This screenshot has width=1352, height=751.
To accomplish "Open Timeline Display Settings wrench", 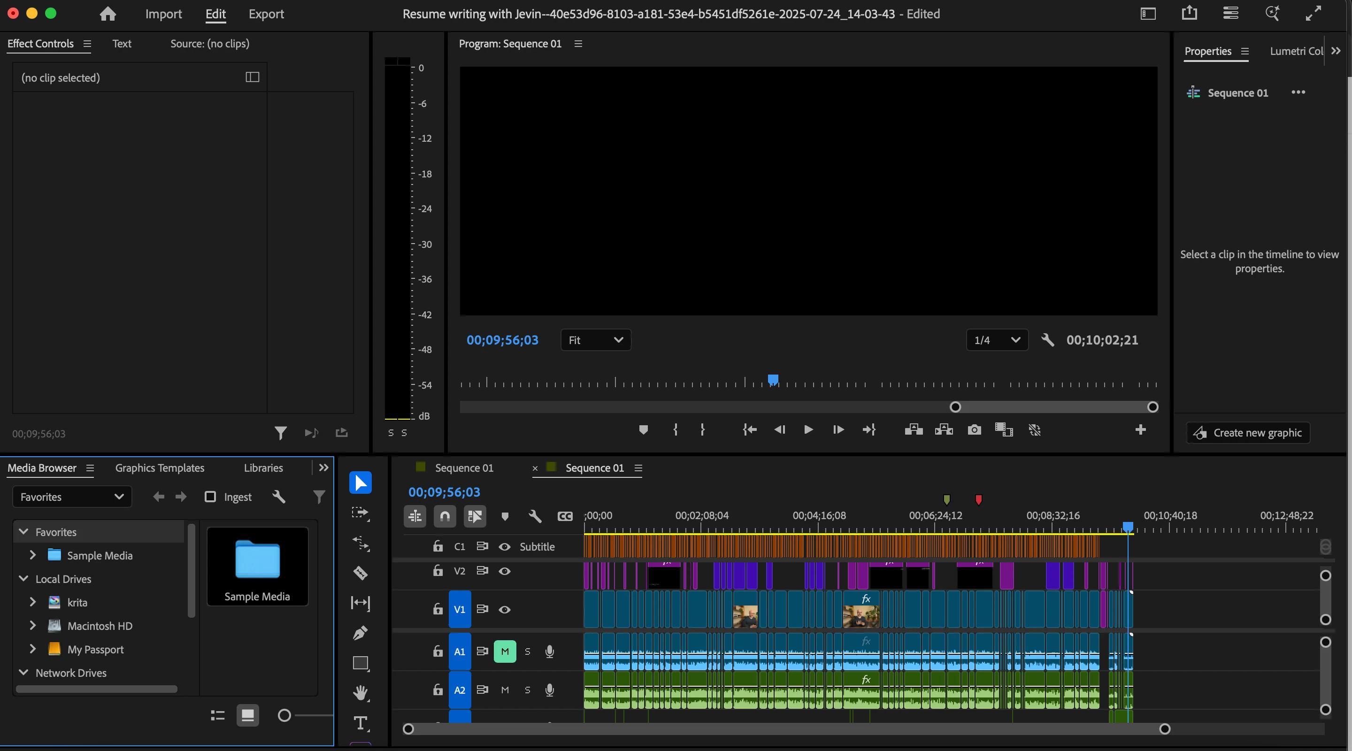I will [x=535, y=516].
